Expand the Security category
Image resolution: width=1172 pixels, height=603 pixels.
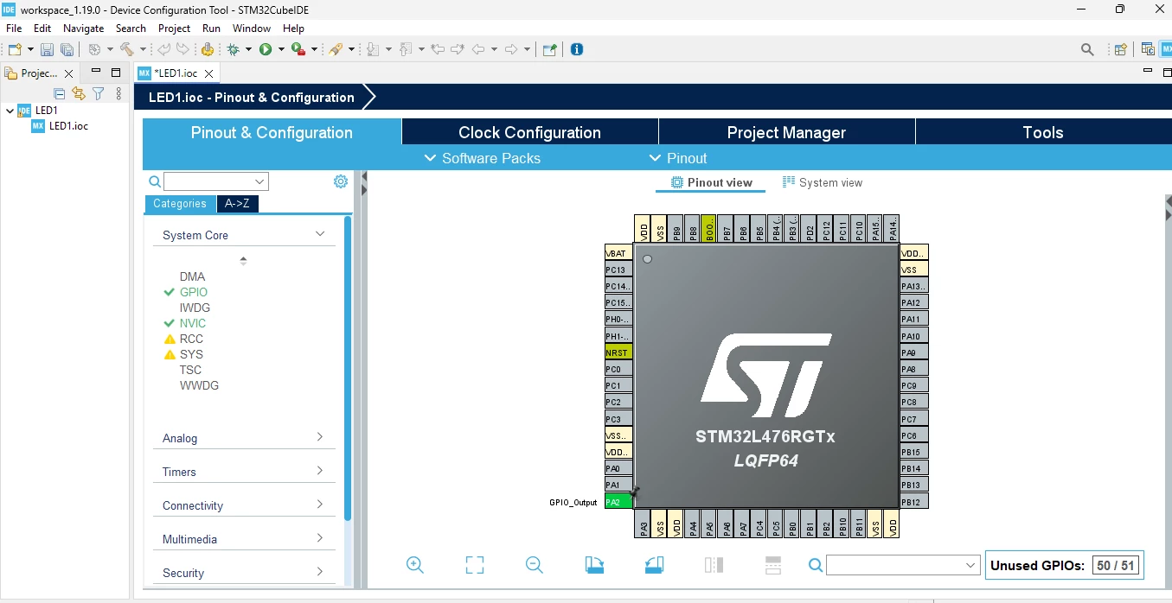(x=320, y=572)
